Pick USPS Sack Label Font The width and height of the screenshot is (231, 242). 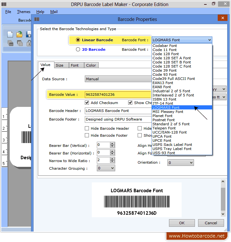[x=182, y=145]
